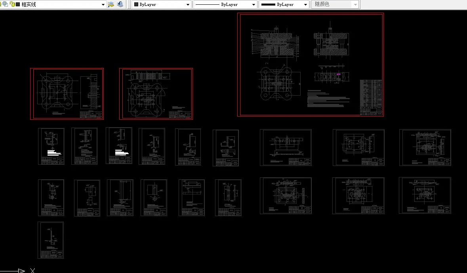Viewport: 467px width, 273px height.
Task: Click the layer color square beside 粗实线
Action: pyautogui.click(x=18, y=4)
